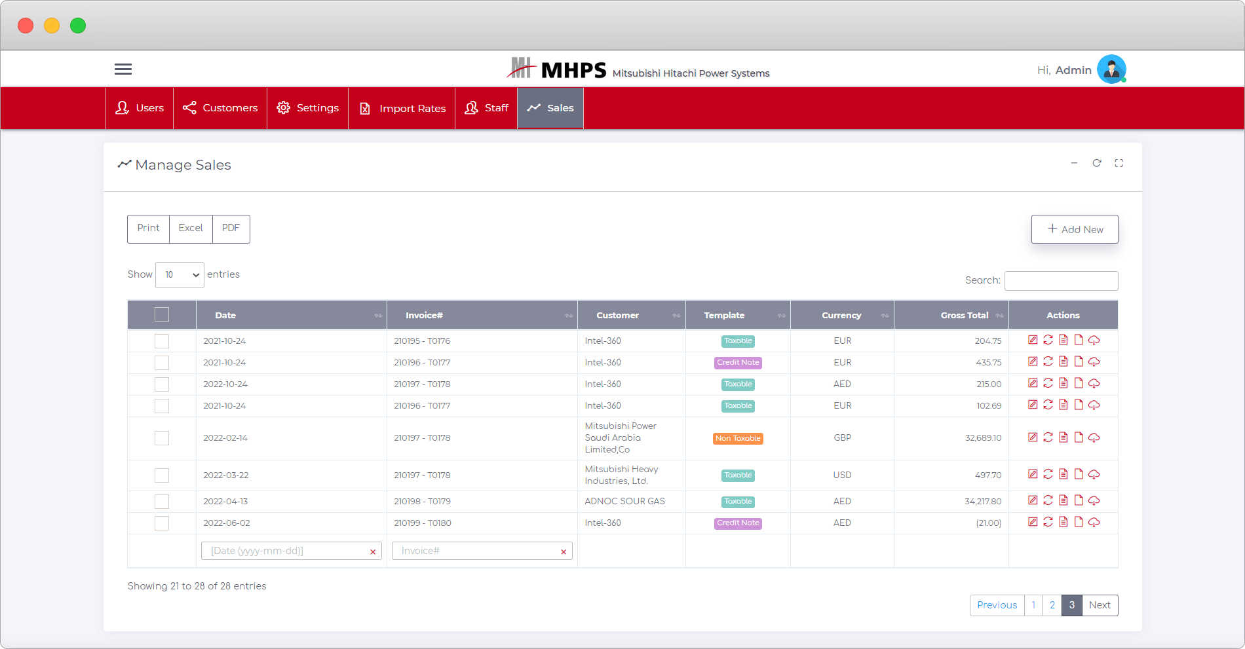Click the sync arrows icon for the 497.70 row

coord(1048,474)
